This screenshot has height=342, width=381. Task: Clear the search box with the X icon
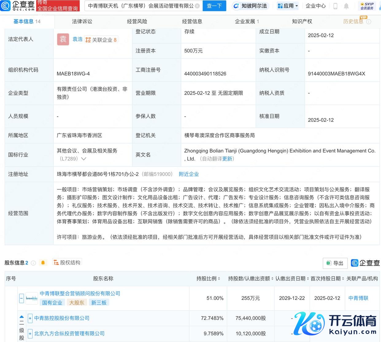[197, 6]
